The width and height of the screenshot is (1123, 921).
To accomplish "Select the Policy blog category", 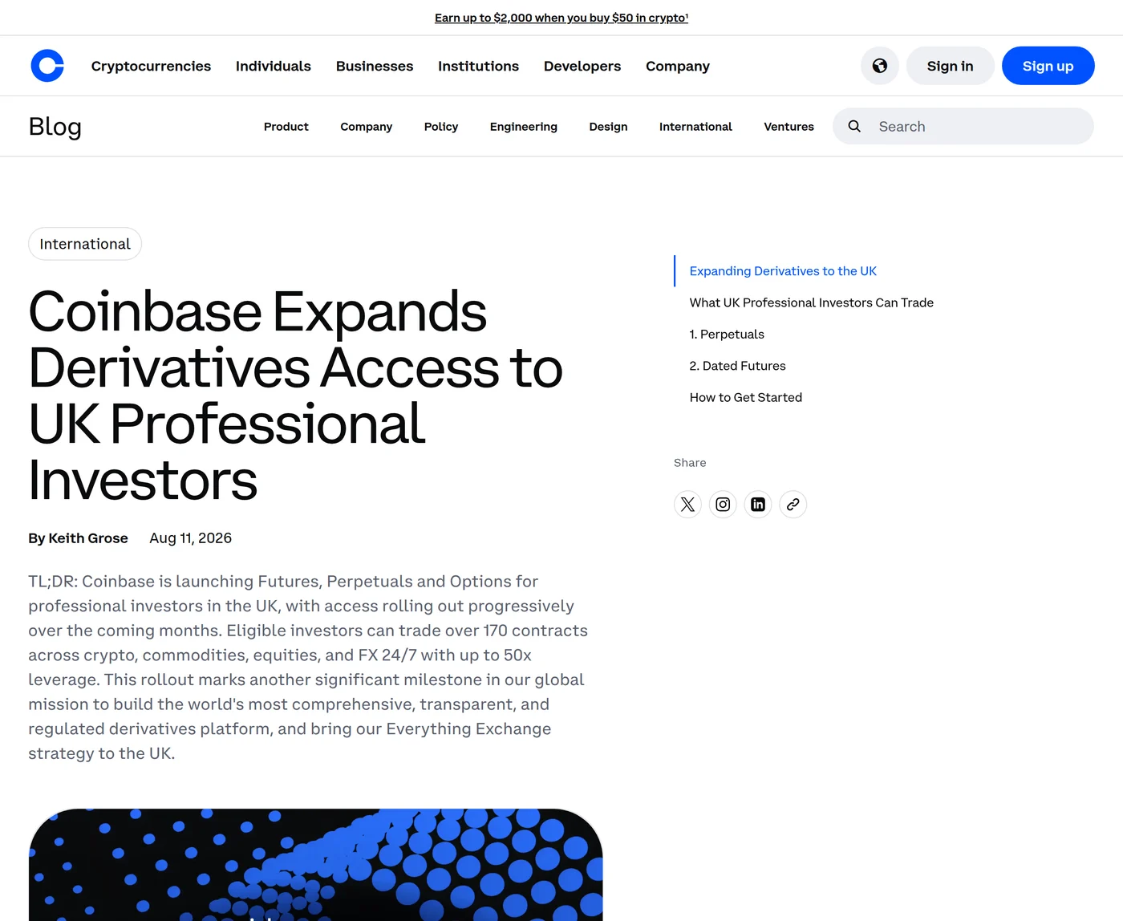I will click(441, 127).
